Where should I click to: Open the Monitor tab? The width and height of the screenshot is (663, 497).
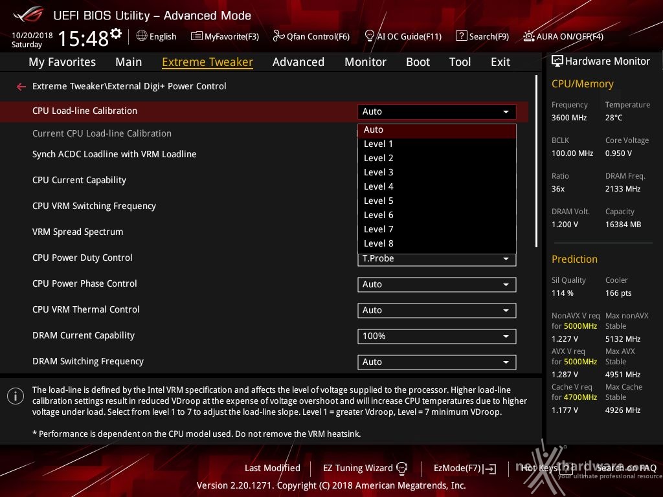click(x=365, y=62)
